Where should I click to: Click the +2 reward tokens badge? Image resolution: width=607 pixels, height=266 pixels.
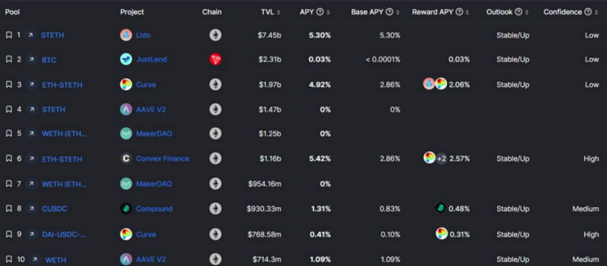(441, 158)
